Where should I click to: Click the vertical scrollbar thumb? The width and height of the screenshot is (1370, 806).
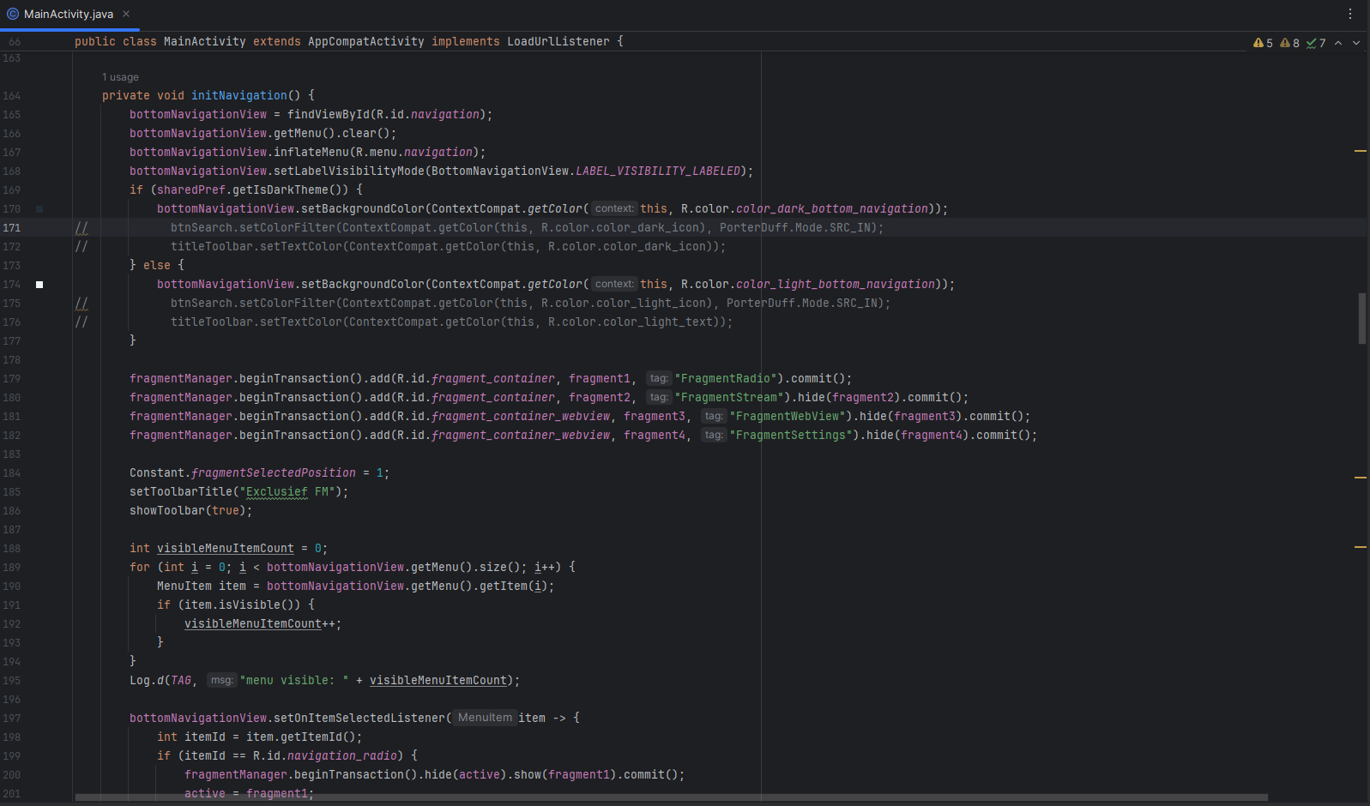(x=1361, y=318)
